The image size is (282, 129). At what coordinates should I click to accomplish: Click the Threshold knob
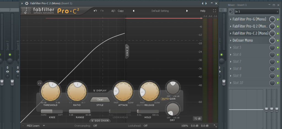[50, 91]
